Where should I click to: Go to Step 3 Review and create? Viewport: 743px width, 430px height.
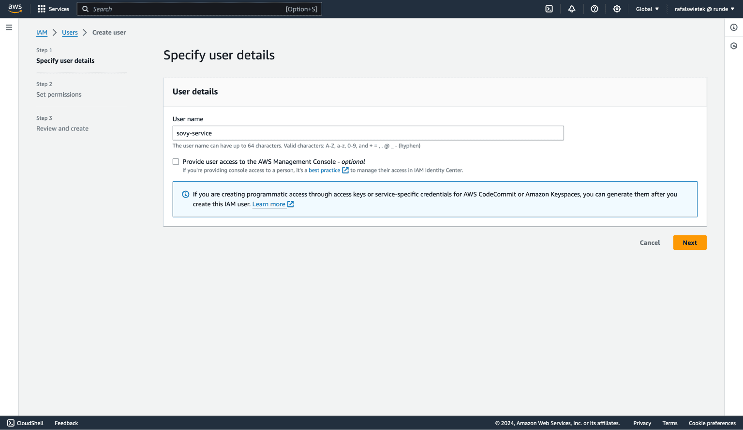coord(62,128)
